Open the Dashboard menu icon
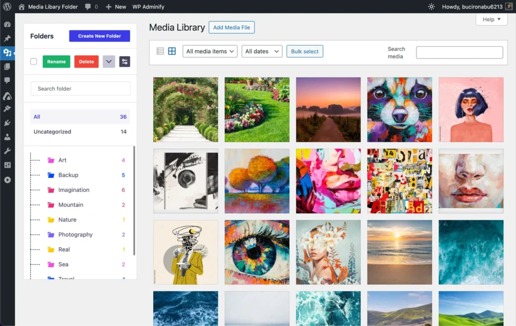516x326 pixels. [x=7, y=24]
